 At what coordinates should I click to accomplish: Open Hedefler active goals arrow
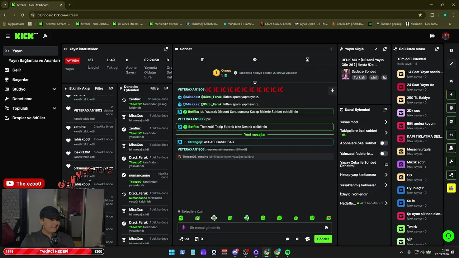click(x=386, y=204)
